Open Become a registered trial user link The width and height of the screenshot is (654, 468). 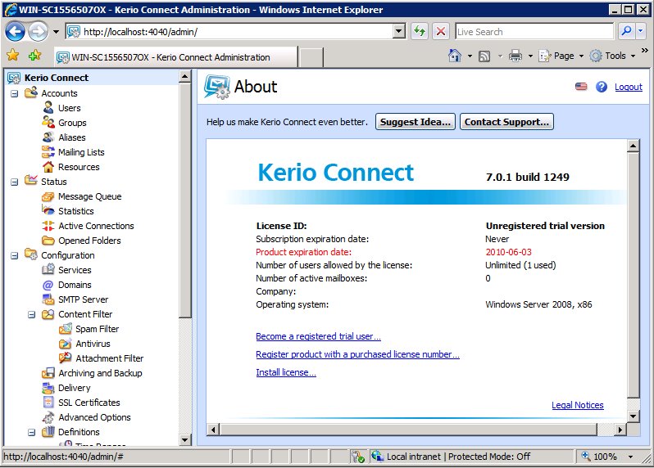coord(318,336)
